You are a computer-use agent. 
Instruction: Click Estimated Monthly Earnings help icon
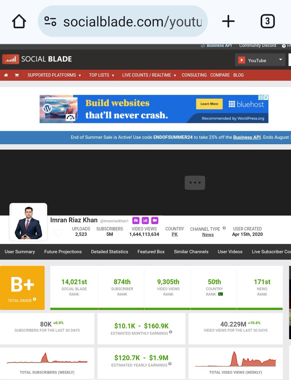(171, 332)
